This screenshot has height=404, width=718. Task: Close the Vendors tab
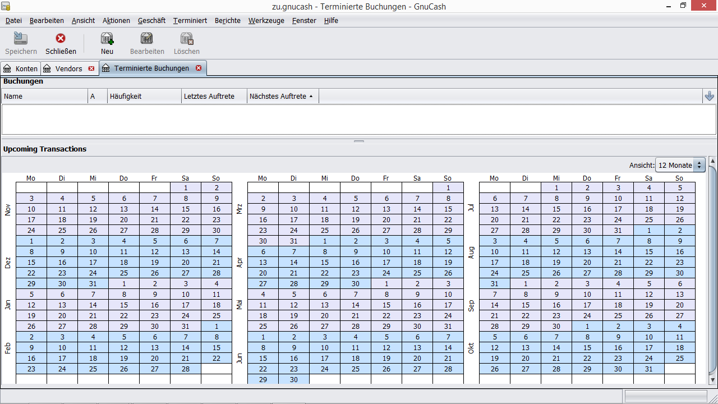[91, 68]
